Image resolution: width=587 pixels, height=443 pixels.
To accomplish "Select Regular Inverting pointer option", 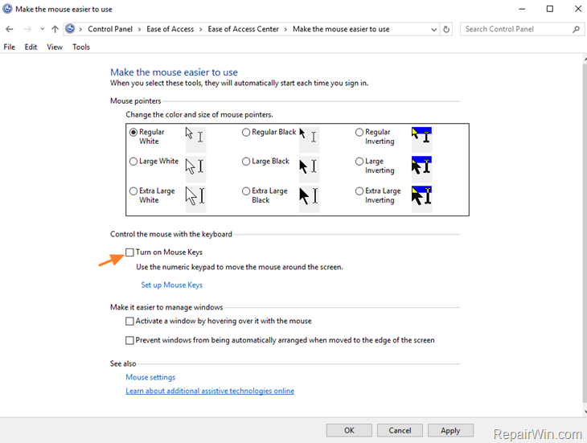I will [x=359, y=133].
